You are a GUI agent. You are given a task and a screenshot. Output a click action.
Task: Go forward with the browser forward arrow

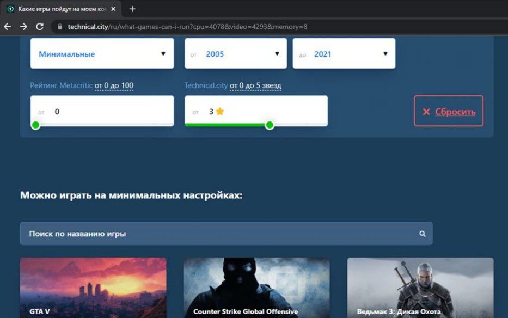[x=23, y=27]
